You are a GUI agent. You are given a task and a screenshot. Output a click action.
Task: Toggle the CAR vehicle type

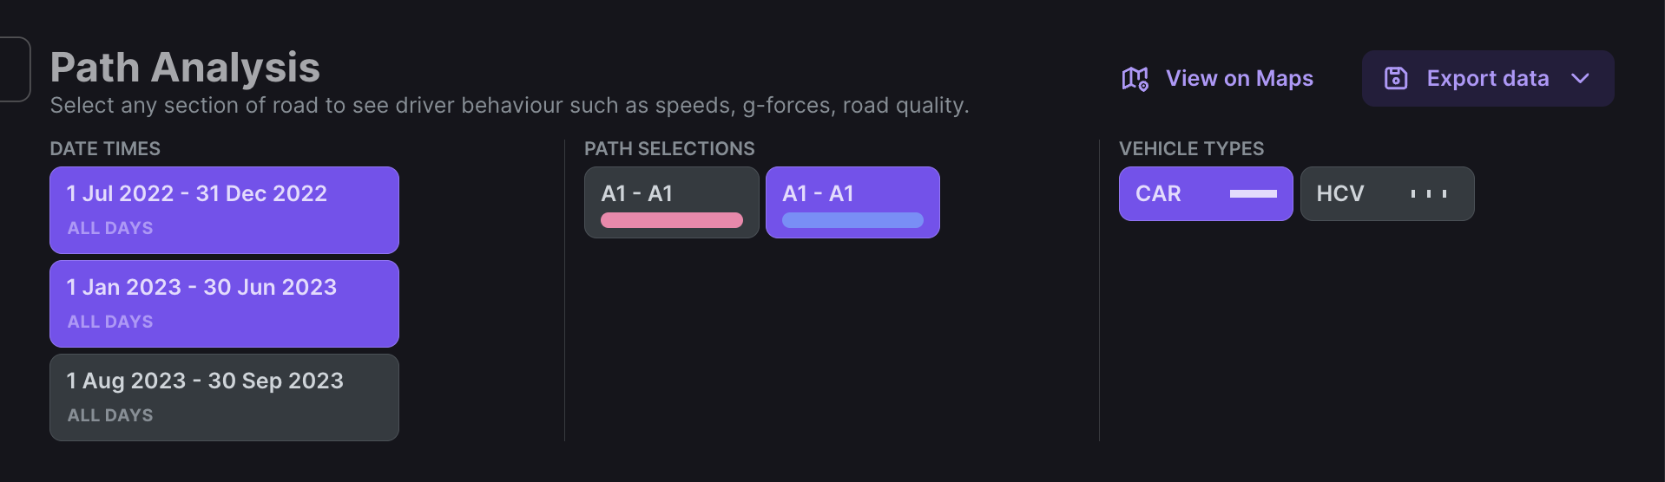[x=1206, y=193]
